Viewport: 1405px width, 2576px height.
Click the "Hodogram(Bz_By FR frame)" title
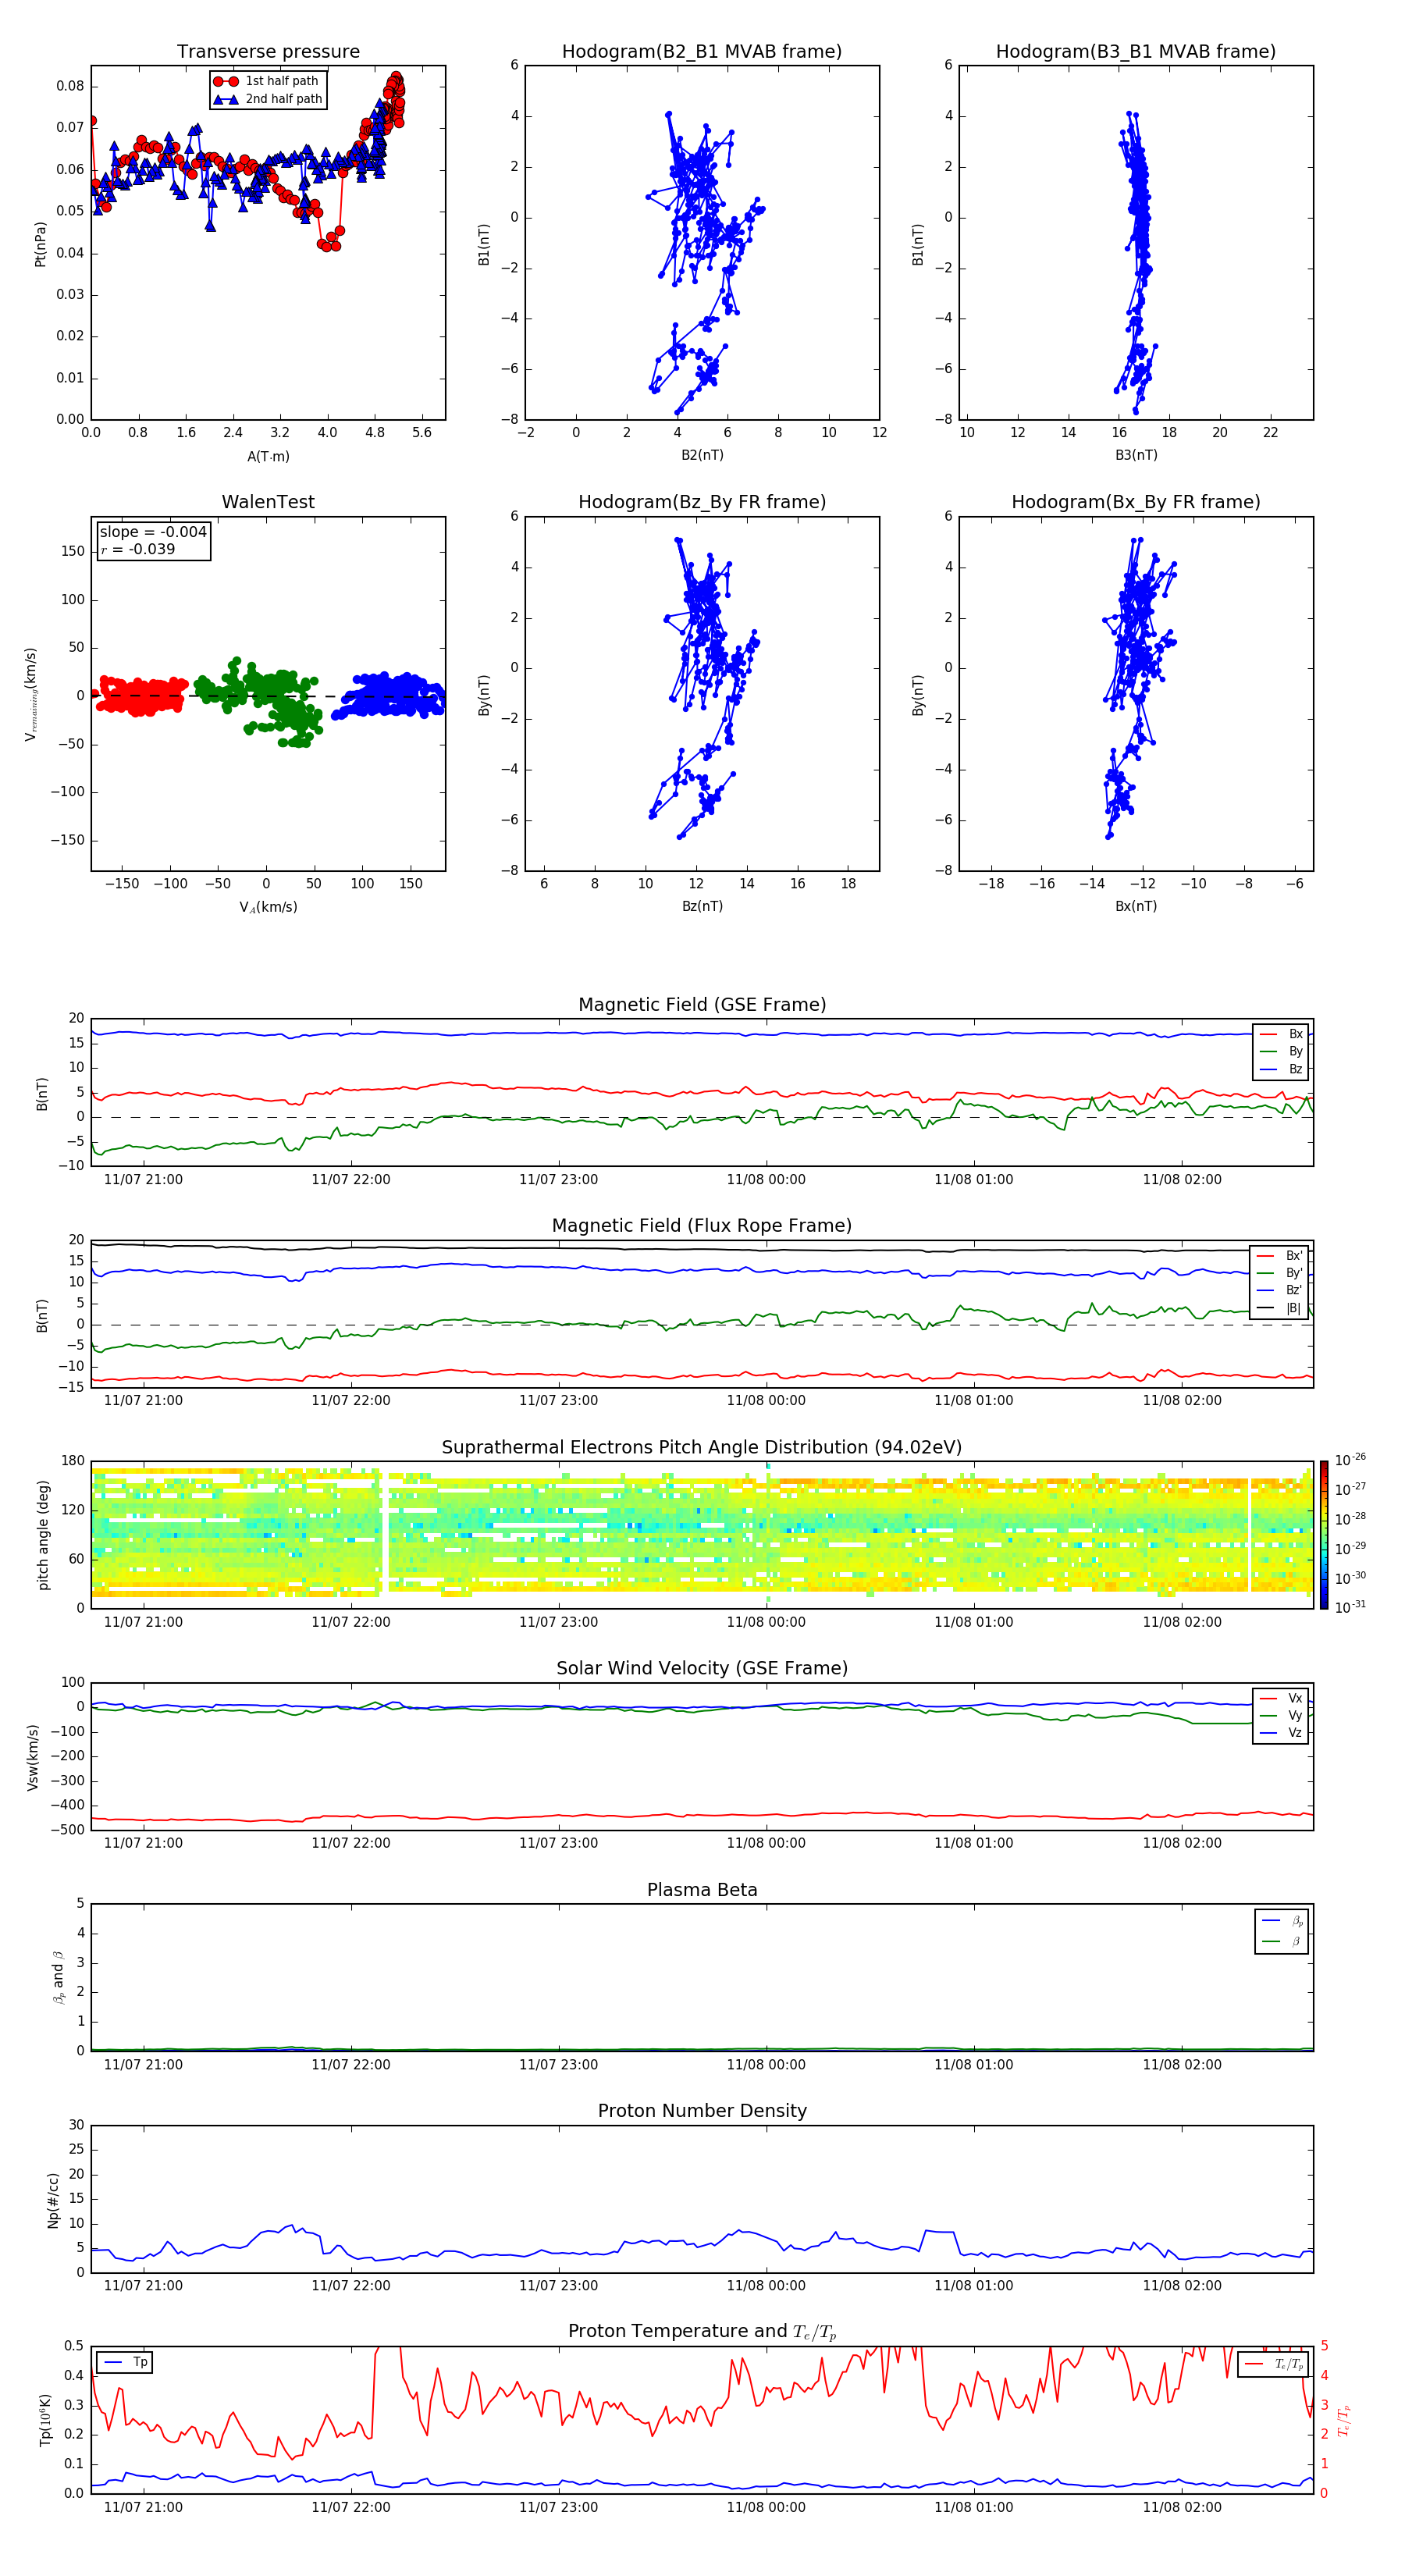click(702, 502)
